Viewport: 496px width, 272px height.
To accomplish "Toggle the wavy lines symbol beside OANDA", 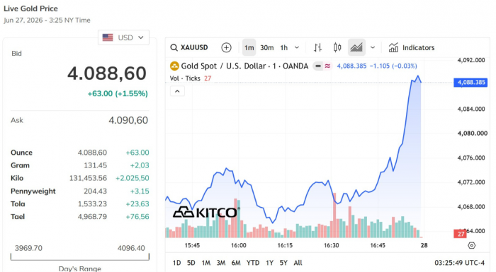I will (x=327, y=66).
